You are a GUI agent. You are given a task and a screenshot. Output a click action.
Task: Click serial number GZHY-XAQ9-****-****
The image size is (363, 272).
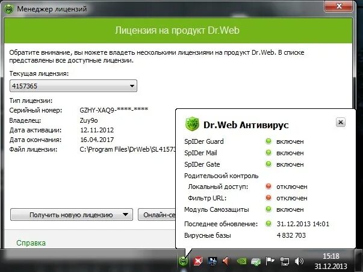(x=114, y=110)
